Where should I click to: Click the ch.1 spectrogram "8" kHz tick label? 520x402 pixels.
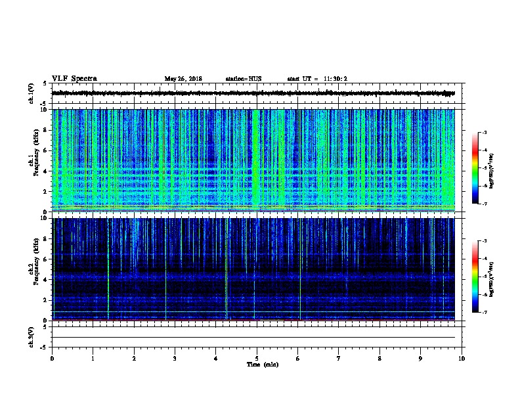46,130
